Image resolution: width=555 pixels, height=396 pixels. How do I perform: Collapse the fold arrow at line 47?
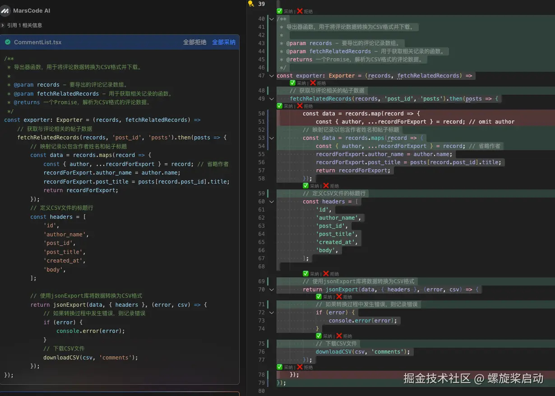click(x=272, y=76)
